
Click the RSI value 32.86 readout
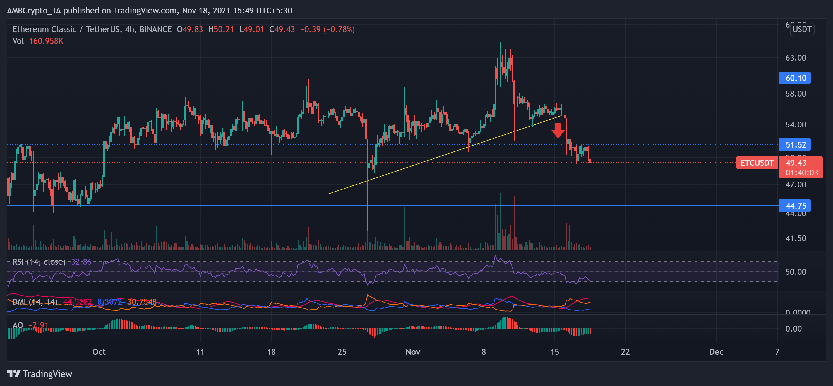point(81,262)
